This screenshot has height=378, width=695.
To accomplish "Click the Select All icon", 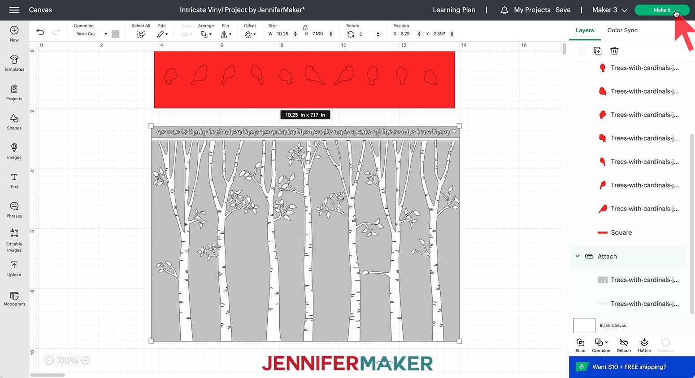I will 141,34.
